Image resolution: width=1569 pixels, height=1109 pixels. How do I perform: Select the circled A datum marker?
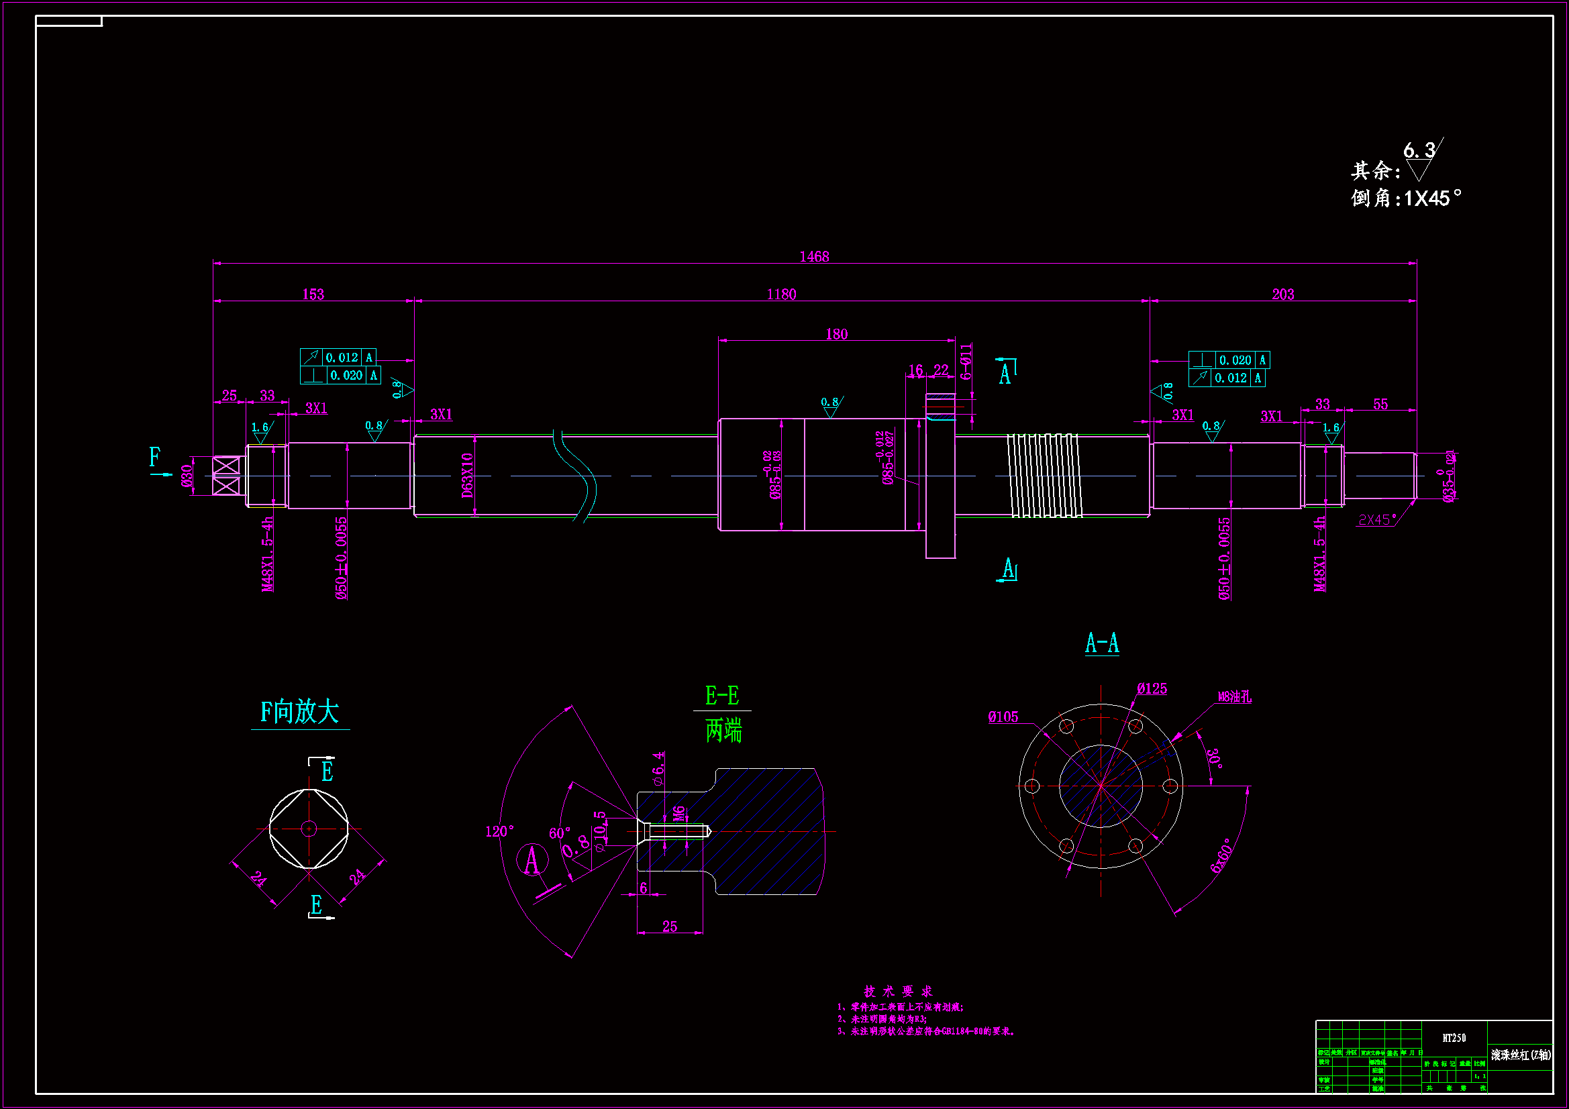[532, 860]
